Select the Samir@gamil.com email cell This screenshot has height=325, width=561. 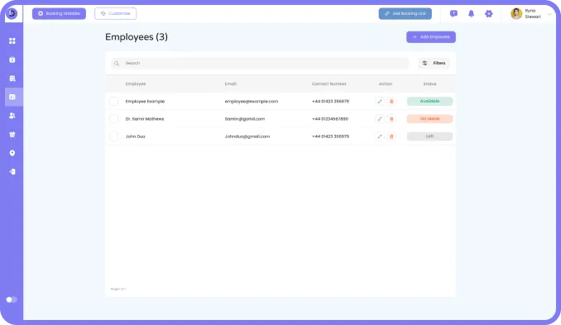(245, 119)
